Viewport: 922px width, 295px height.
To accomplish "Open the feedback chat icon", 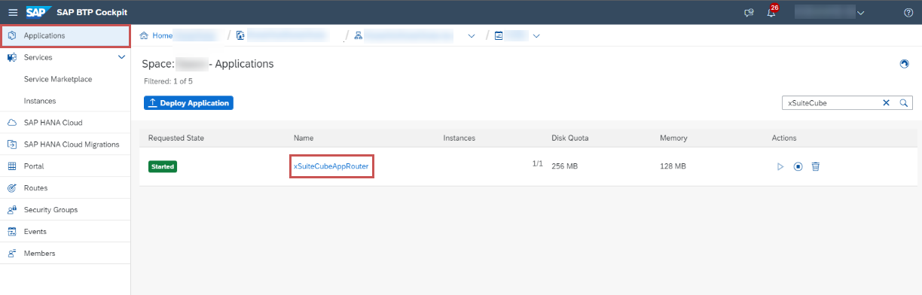I will point(749,13).
